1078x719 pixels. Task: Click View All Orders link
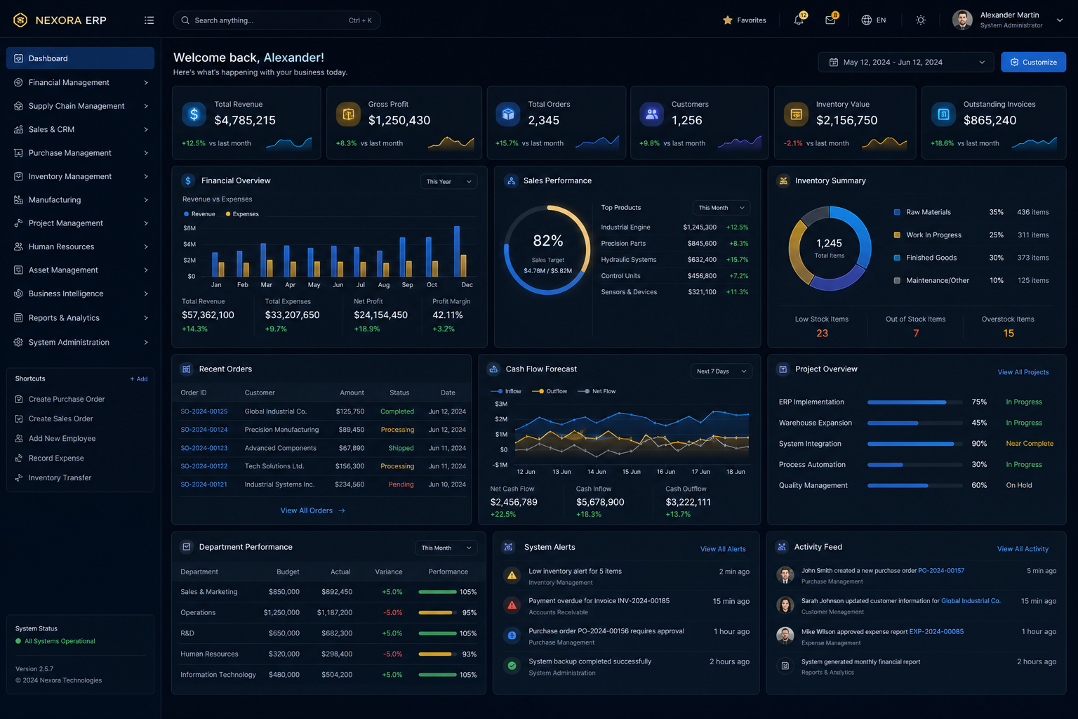coord(313,510)
